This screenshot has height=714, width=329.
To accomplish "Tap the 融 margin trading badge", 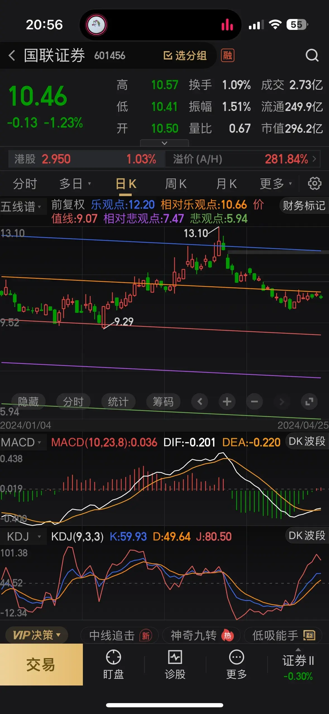I will 227,55.
